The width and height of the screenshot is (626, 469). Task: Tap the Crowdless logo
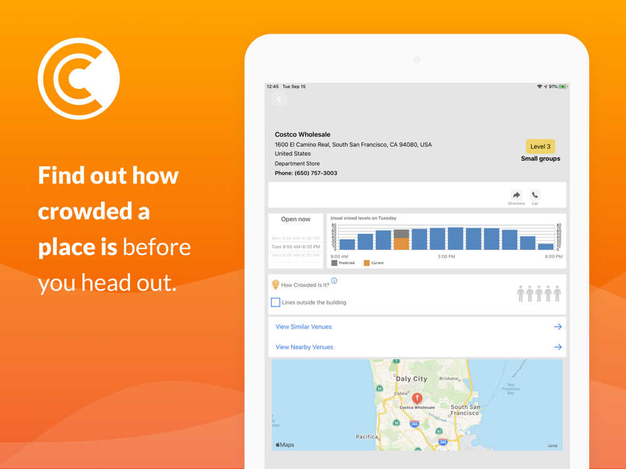79,79
